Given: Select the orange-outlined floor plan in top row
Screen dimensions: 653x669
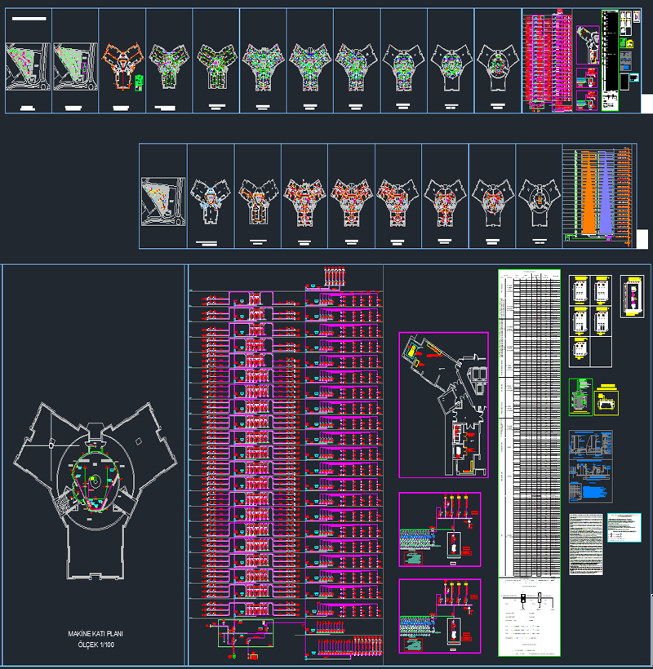Looking at the screenshot, I should (x=122, y=64).
